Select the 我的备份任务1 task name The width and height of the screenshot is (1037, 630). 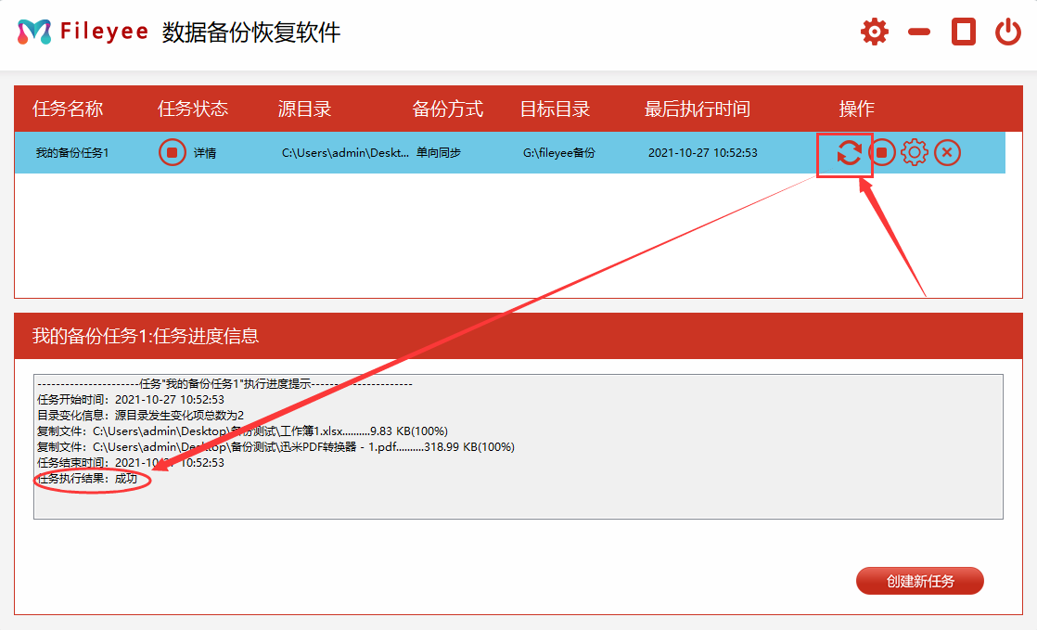[x=72, y=153]
